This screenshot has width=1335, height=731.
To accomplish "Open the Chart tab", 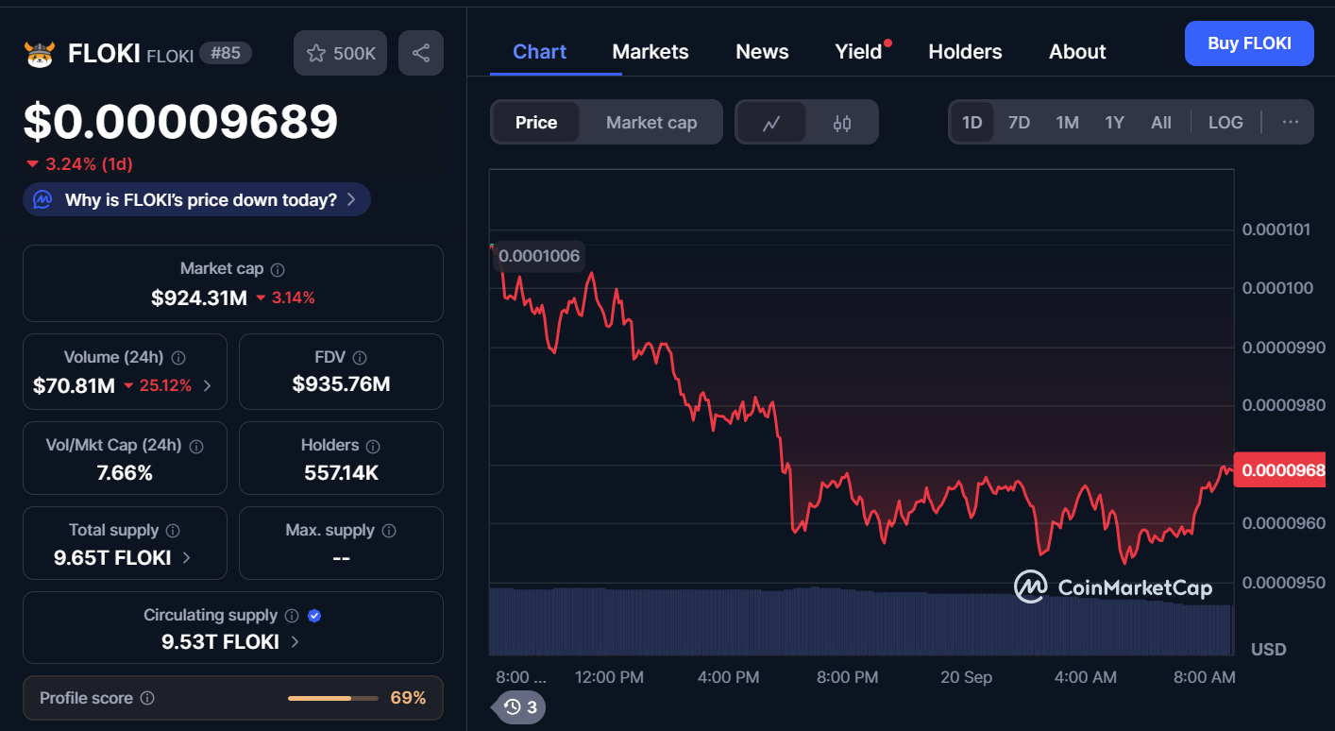I will (539, 51).
